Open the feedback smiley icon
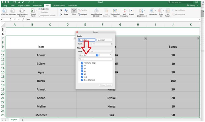 pyautogui.click(x=196, y=2)
